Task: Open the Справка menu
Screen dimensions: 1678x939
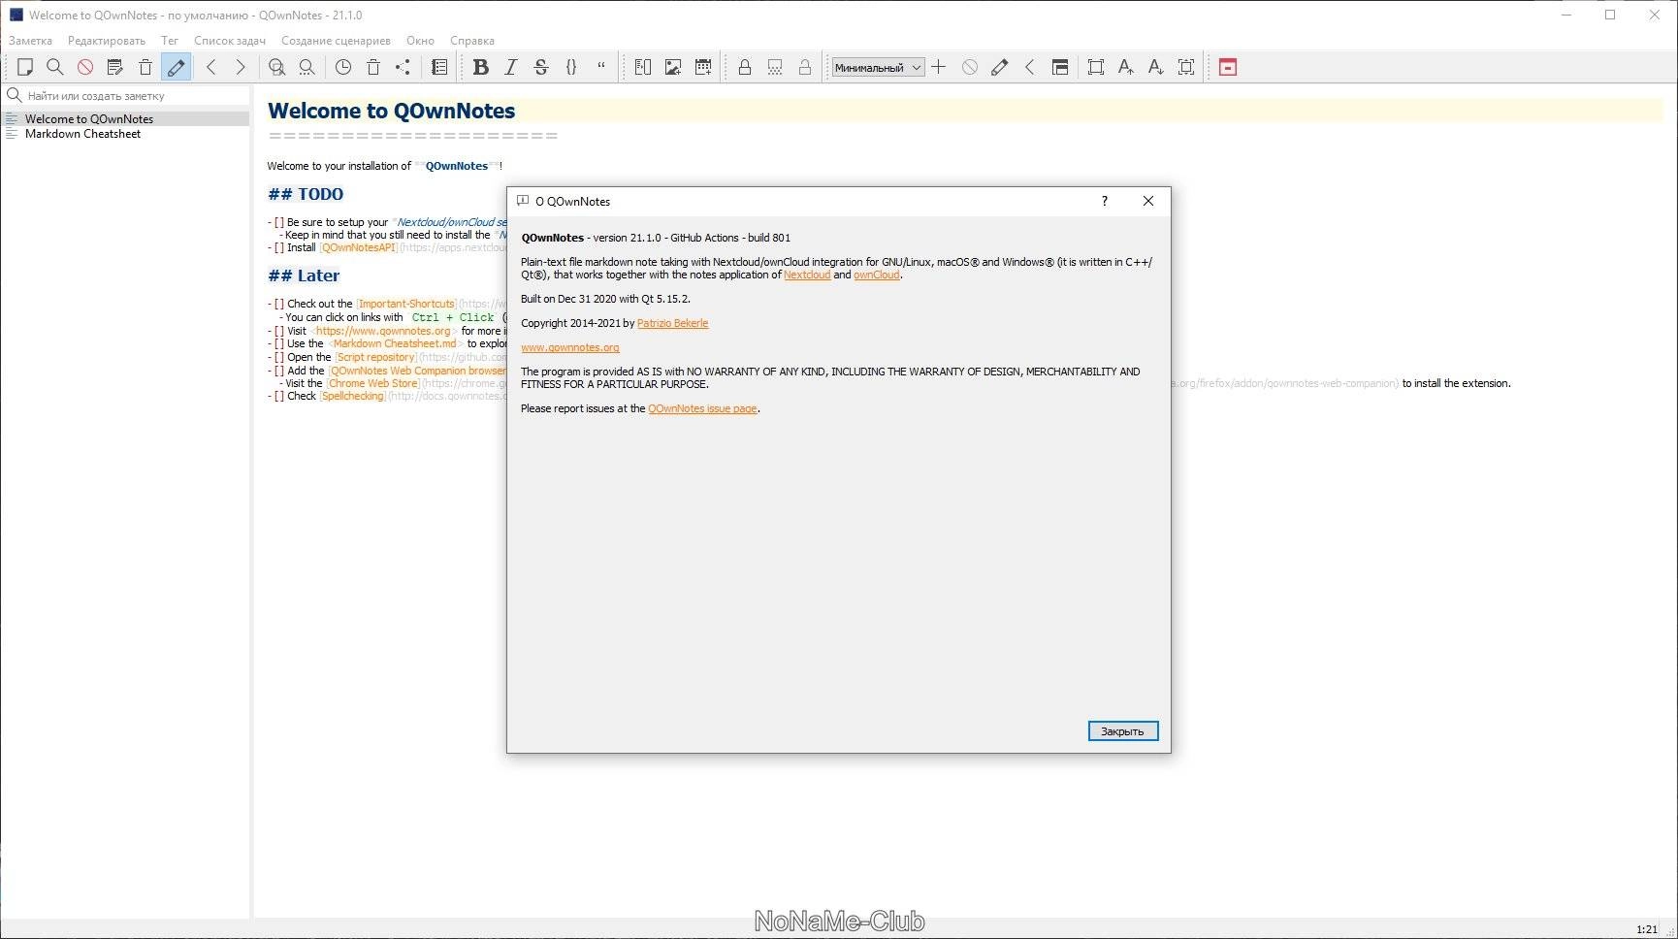Action: tap(472, 41)
